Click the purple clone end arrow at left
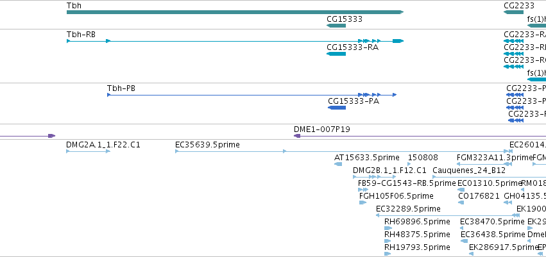The height and width of the screenshot is (257, 546). pos(51,136)
